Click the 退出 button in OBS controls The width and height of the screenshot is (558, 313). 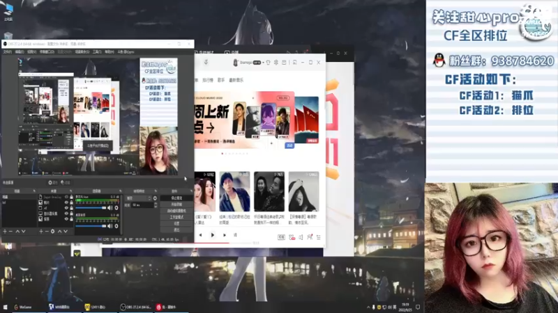click(176, 230)
